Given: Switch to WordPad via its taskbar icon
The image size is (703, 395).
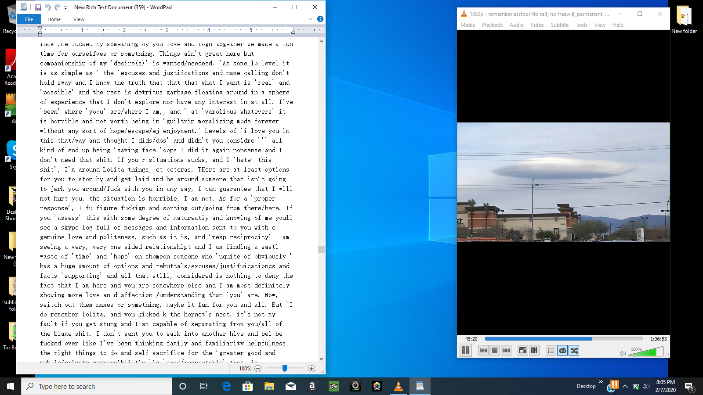Looking at the screenshot, I should pyautogui.click(x=420, y=386).
